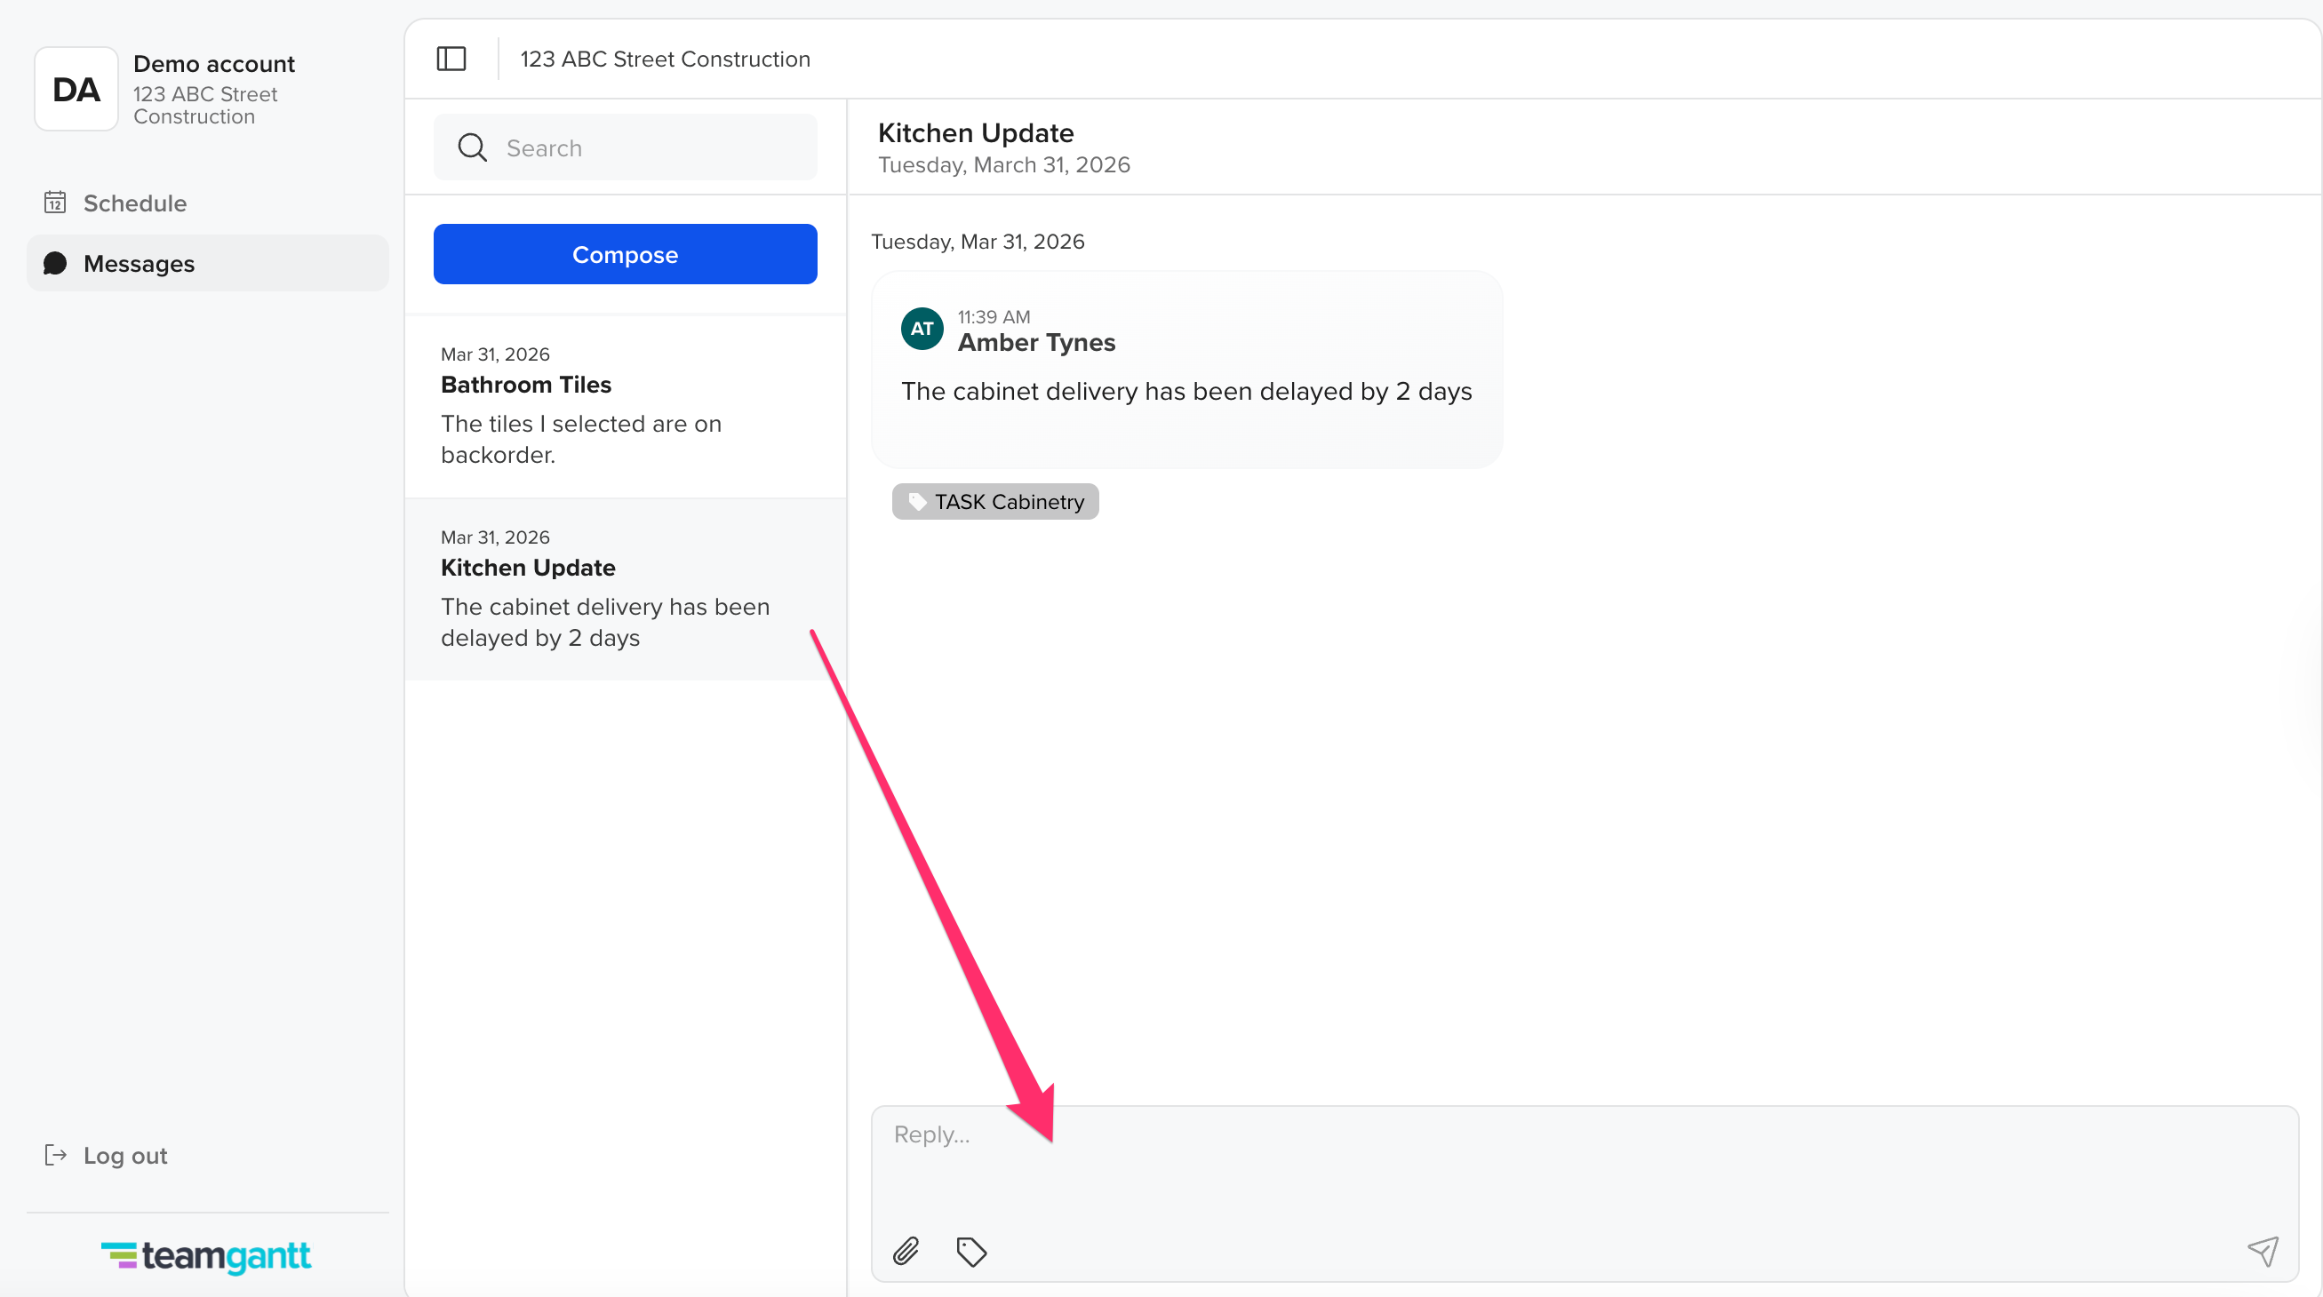
Task: Attach a file with the paperclip icon
Action: [x=906, y=1251]
